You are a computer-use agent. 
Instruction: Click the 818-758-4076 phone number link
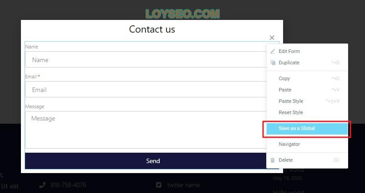(x=68, y=185)
